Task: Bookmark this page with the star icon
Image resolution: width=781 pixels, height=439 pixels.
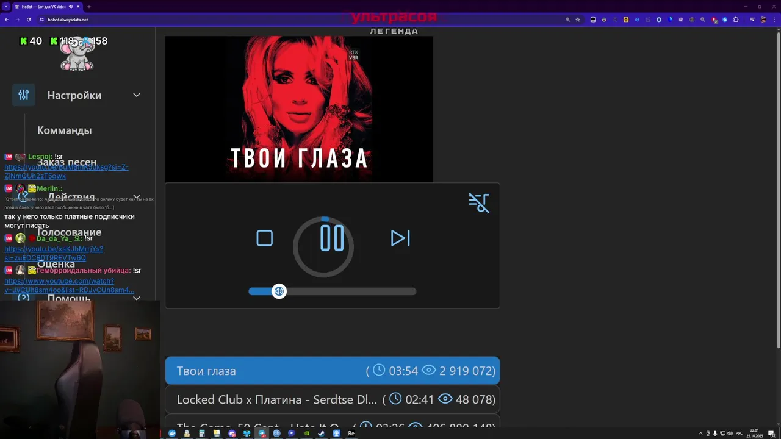Action: (578, 20)
